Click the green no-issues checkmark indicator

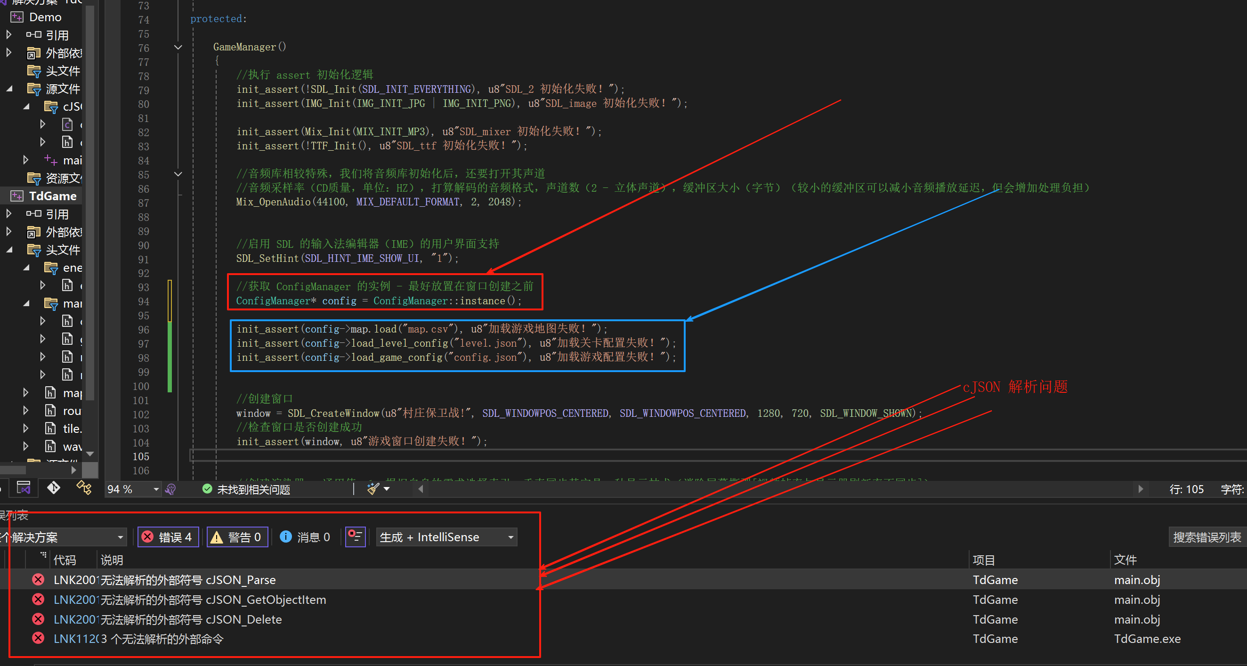207,489
